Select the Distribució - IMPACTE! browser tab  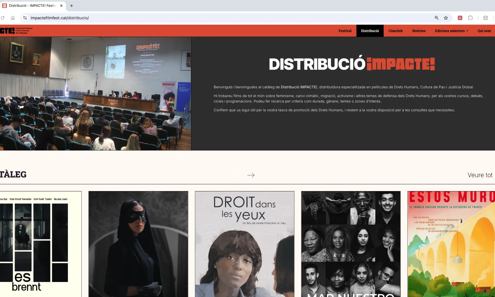tap(33, 6)
